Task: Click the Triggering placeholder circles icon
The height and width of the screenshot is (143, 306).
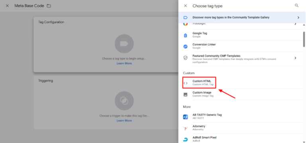Action: (x=124, y=101)
